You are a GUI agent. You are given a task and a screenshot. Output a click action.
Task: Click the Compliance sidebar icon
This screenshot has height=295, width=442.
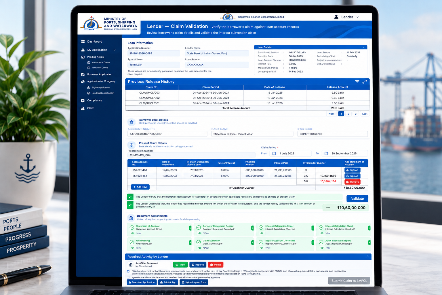83,101
